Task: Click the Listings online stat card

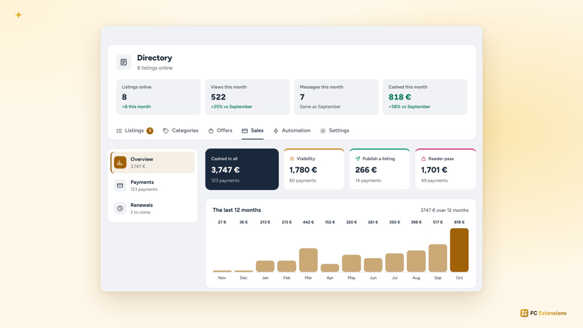Action: point(158,97)
